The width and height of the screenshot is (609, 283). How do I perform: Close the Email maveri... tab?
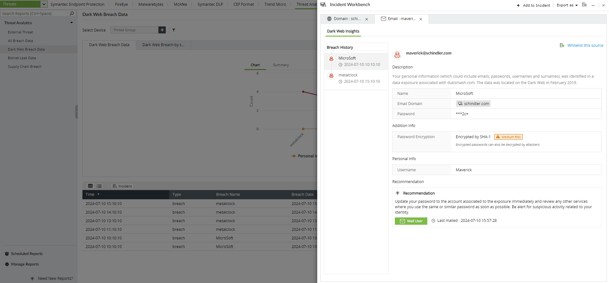[421, 19]
